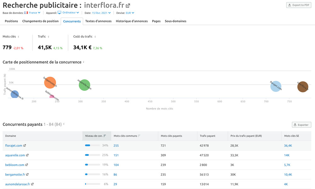Click SE keywords value 14K
The height and width of the screenshot is (189, 315).
(287, 155)
